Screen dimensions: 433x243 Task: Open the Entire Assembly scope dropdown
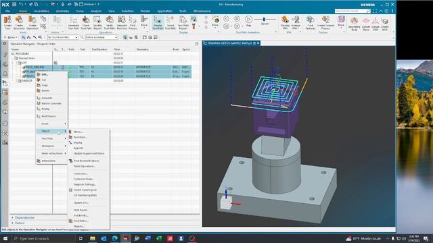101,37
